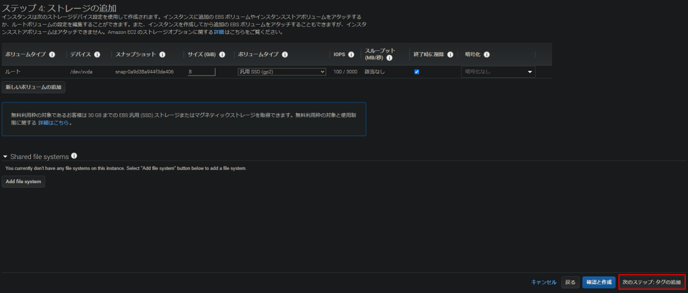688x293 pixels.
Task: Click info icon next to スナップショット header
Action: click(x=162, y=54)
